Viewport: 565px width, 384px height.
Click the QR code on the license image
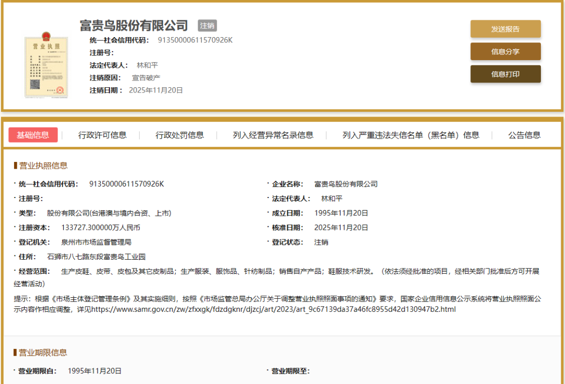[x=35, y=83]
